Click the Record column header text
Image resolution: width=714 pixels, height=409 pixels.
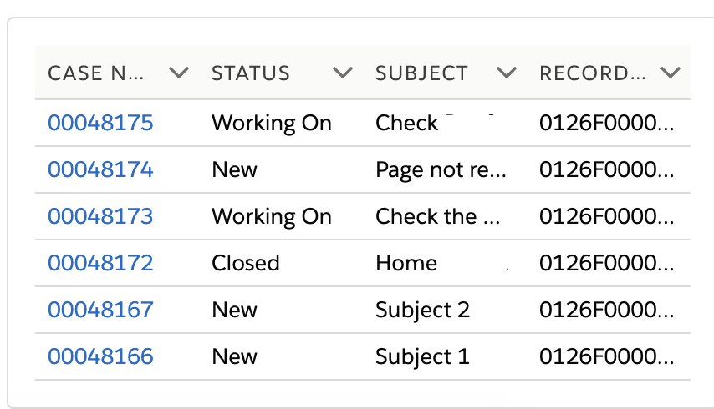[593, 73]
